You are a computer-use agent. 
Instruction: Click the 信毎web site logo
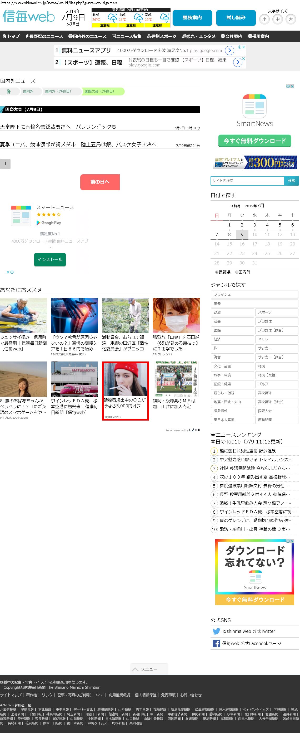(28, 17)
